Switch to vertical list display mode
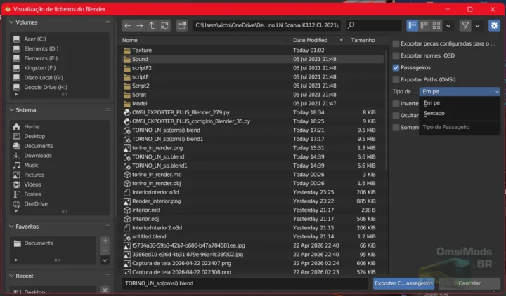Viewport: 506px width, 296px height. (413, 25)
